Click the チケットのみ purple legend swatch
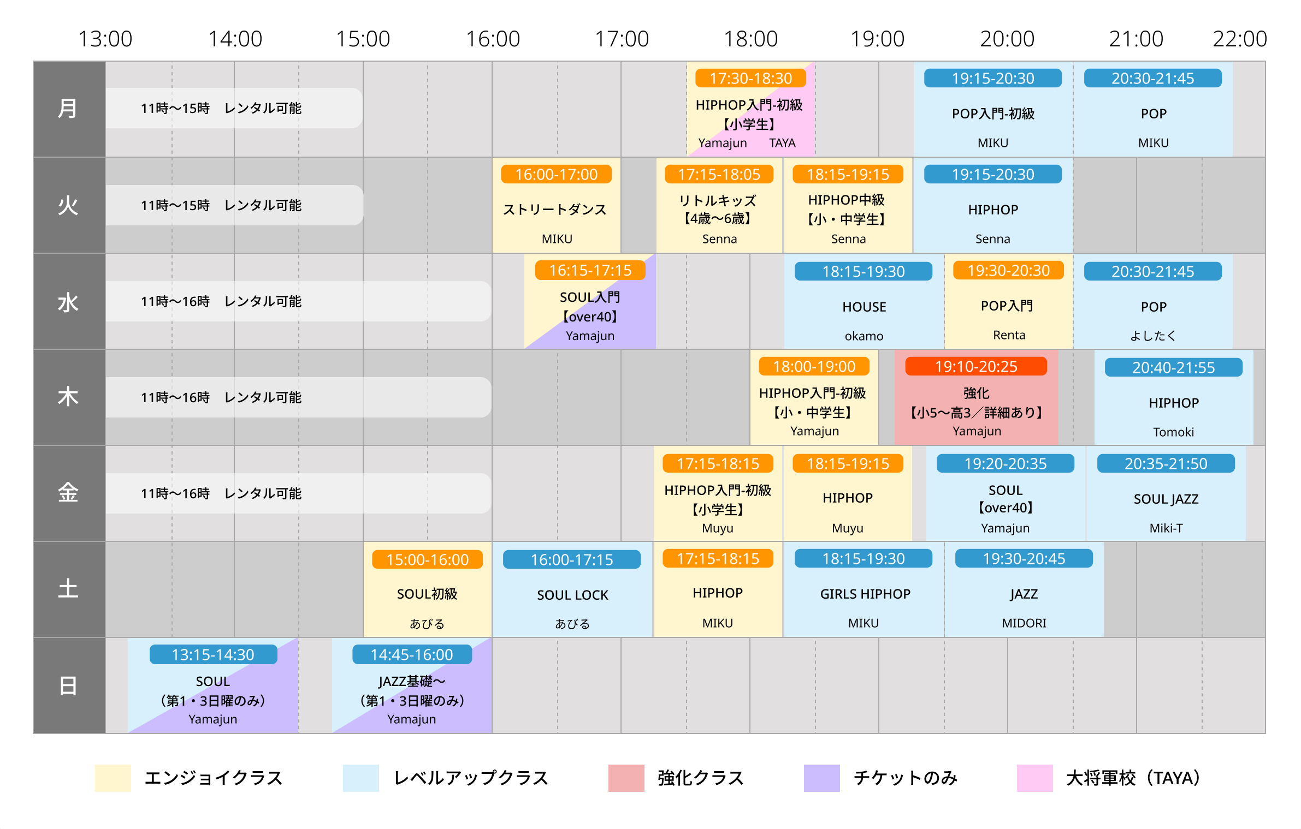The width and height of the screenshot is (1301, 829). (x=821, y=778)
